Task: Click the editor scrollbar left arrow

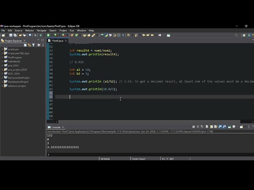Action: click(x=56, y=122)
